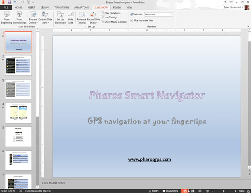Click the PowerPoint application icon
The height and width of the screenshot is (193, 251).
point(3,2)
